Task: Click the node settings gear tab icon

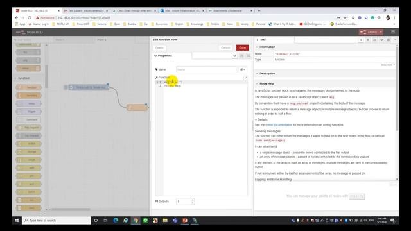Action: click(x=234, y=56)
